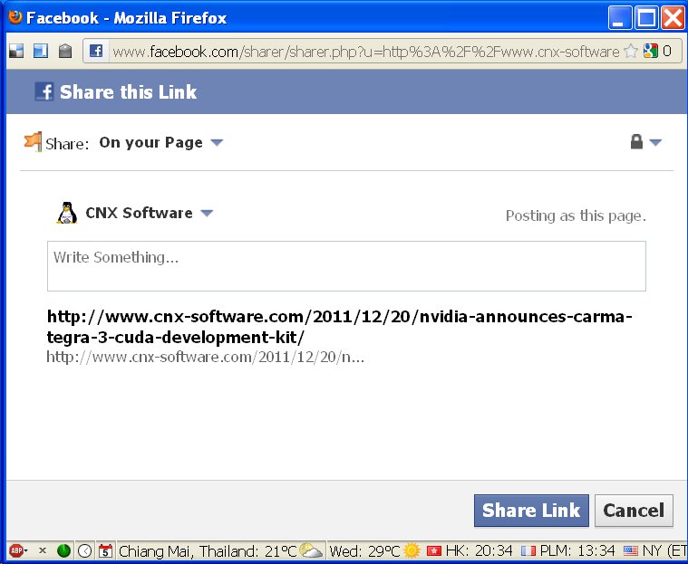Click the CNX Software penguin avatar
This screenshot has width=688, height=564.
coord(67,213)
